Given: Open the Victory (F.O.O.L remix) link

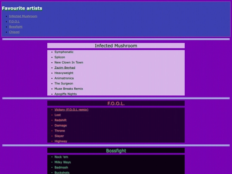Looking at the screenshot, I should coord(71,110).
